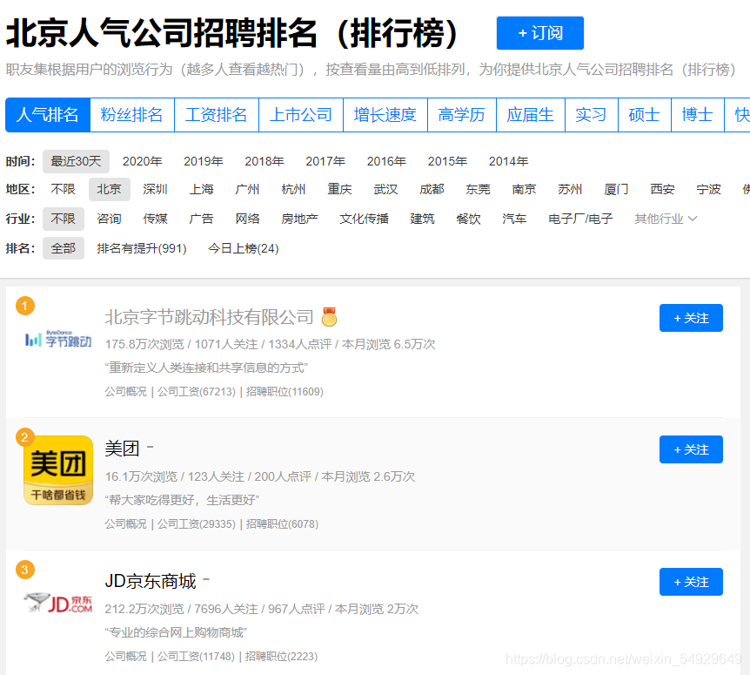750x675 pixels.
Task: Filter industry by 广告
Action: coord(201,219)
